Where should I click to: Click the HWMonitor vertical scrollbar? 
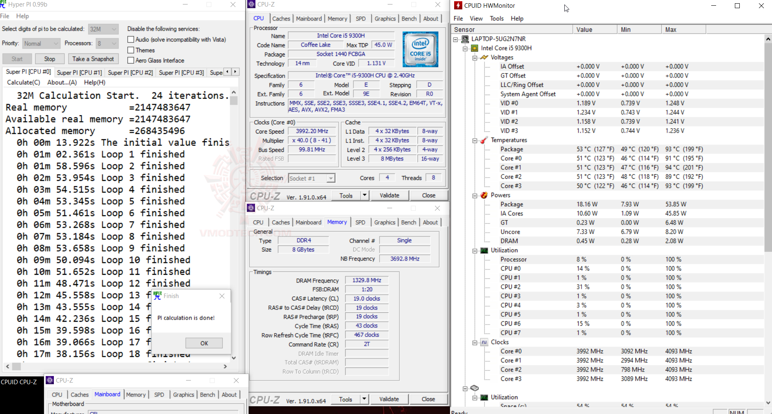click(768, 220)
